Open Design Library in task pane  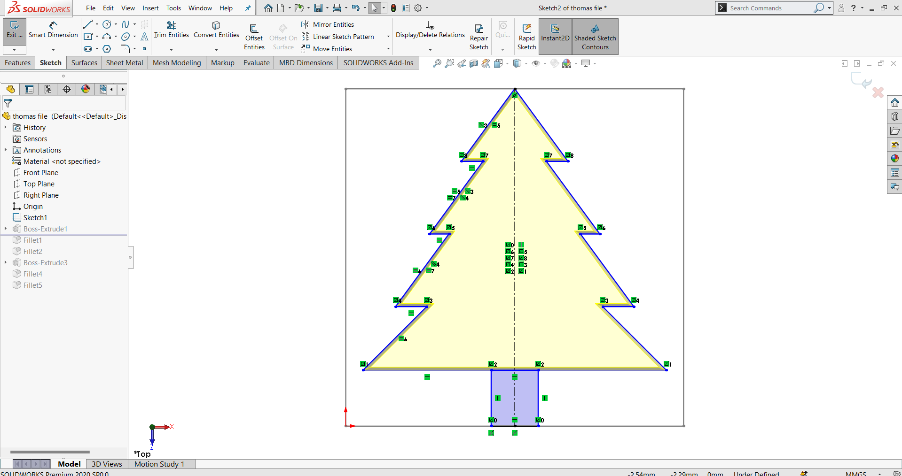(x=894, y=116)
